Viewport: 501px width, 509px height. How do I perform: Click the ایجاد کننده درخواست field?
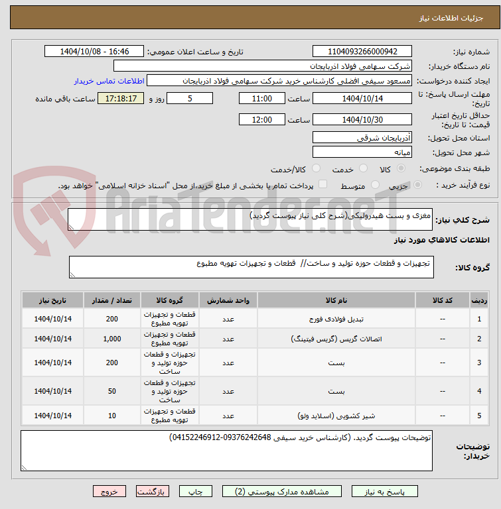[x=279, y=81]
